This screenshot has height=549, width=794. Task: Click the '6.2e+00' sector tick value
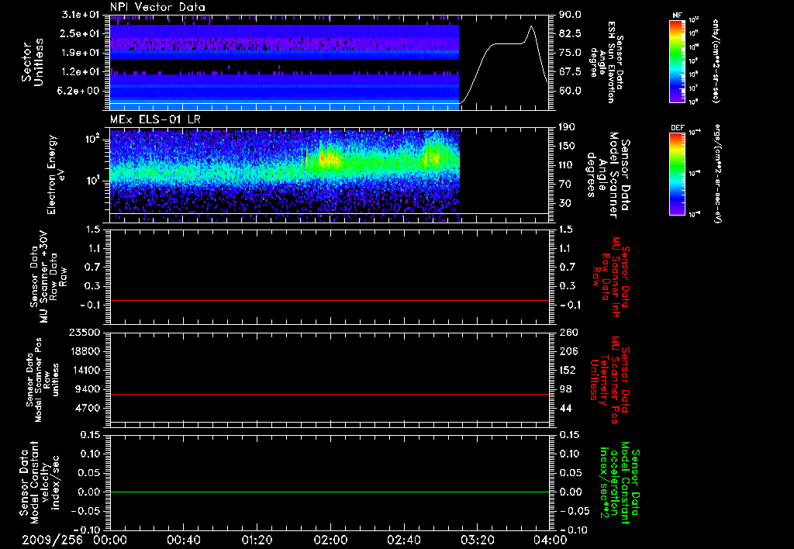tap(78, 91)
